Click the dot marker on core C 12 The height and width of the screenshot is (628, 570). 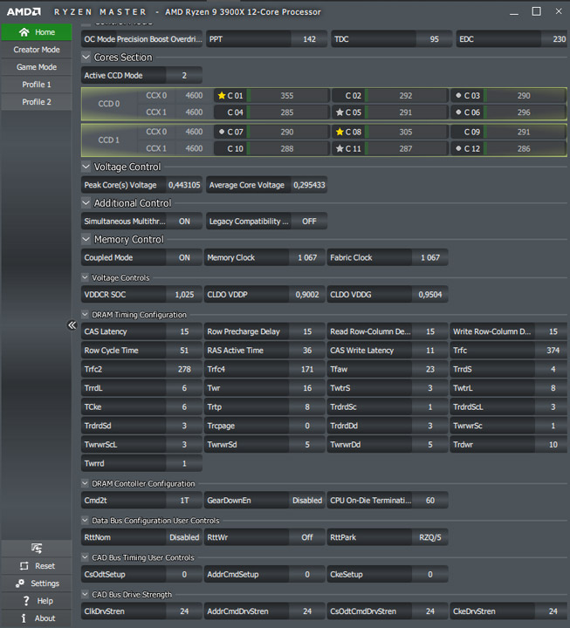pyautogui.click(x=458, y=148)
